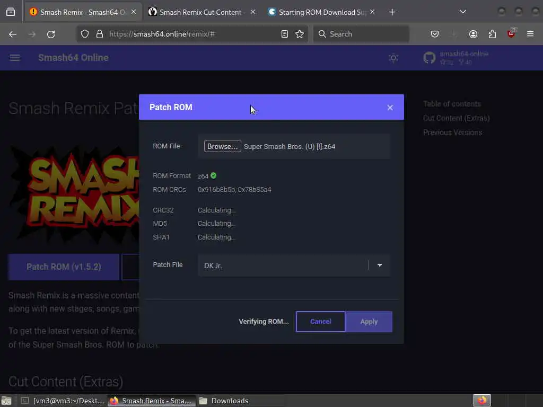Click the tracking protection shield icon
The image size is (543, 407).
coord(85,34)
